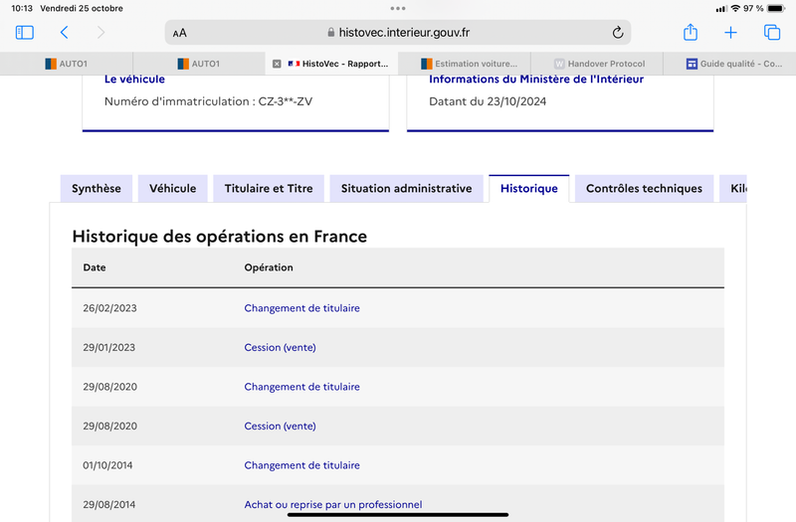Viewport: 796px width, 522px height.
Task: Open a new tab with plus
Action: point(730,33)
